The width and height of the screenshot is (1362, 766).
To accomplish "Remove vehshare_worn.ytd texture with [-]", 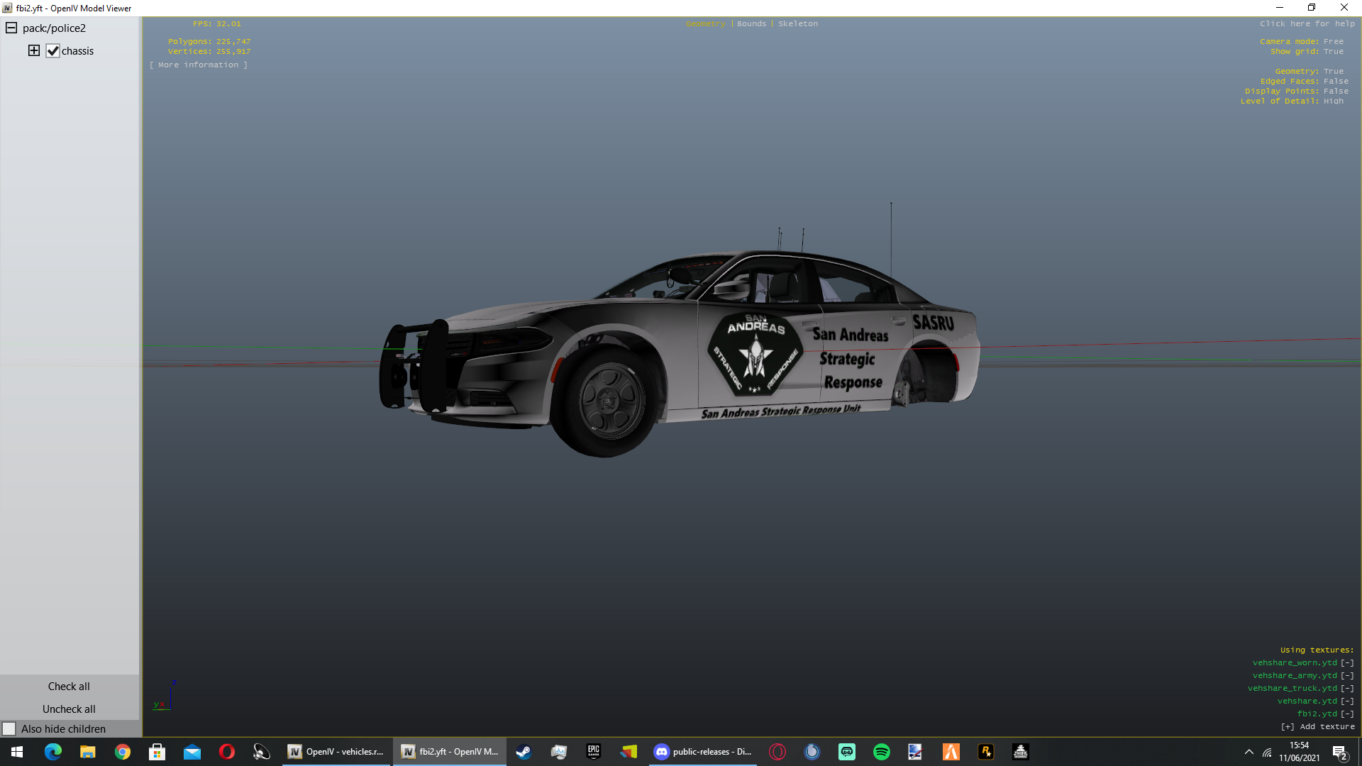I will click(x=1347, y=662).
